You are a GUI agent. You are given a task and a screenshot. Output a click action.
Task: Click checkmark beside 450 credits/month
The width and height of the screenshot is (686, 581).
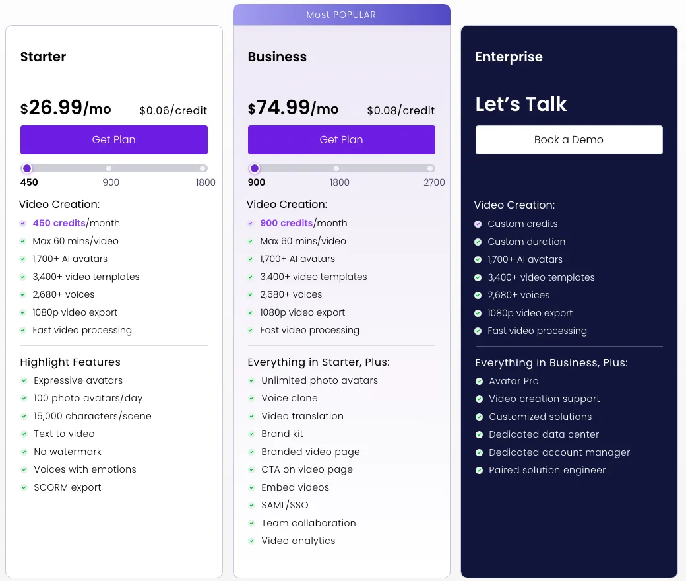coord(22,223)
